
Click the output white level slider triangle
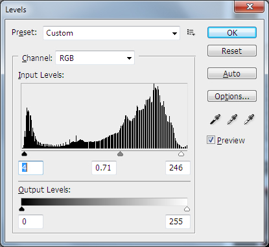click(187, 209)
